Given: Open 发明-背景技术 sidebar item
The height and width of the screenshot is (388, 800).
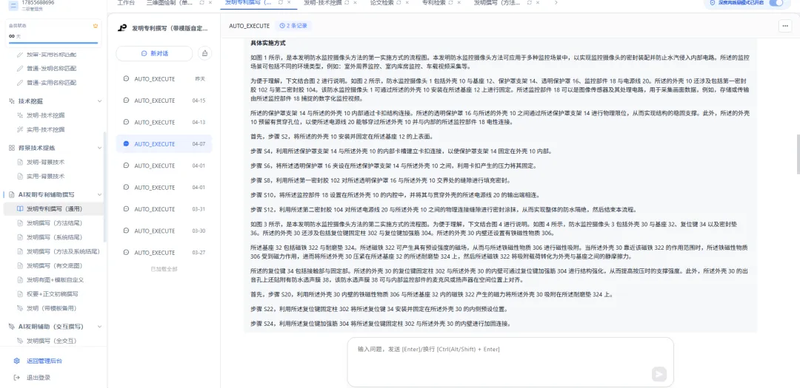Looking at the screenshot, I should [45, 162].
